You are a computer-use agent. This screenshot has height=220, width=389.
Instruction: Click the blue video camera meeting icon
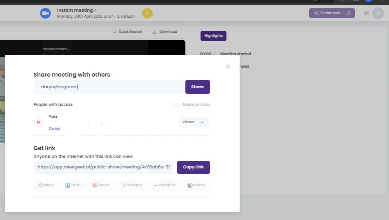click(45, 13)
